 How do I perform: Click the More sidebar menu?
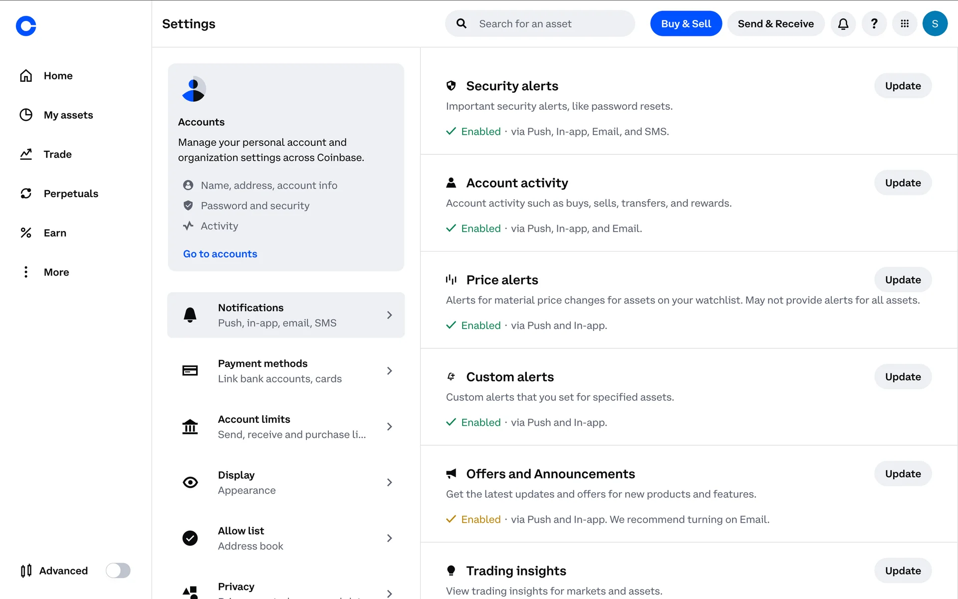pyautogui.click(x=56, y=272)
